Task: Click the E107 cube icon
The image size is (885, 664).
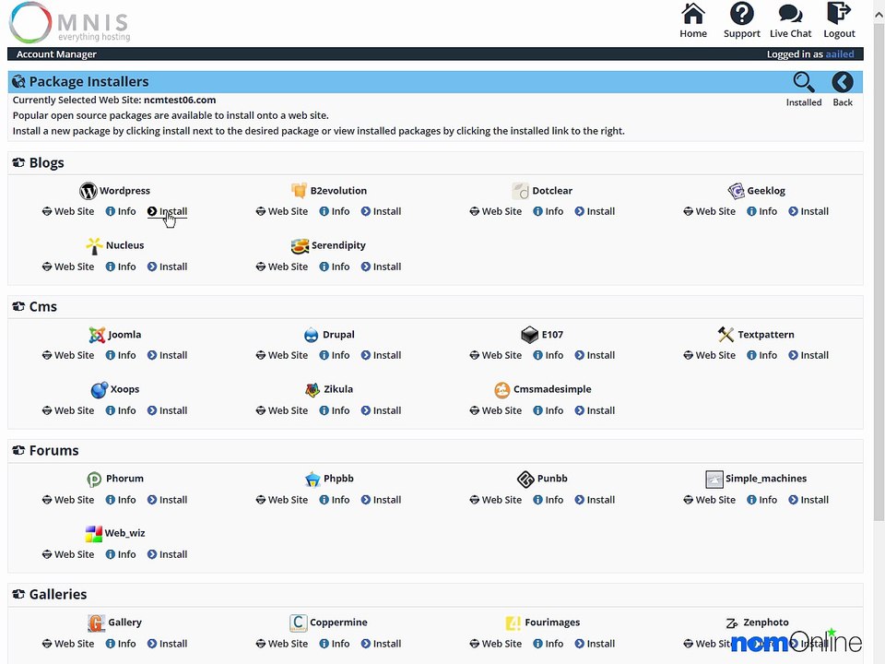Action: pyautogui.click(x=529, y=335)
